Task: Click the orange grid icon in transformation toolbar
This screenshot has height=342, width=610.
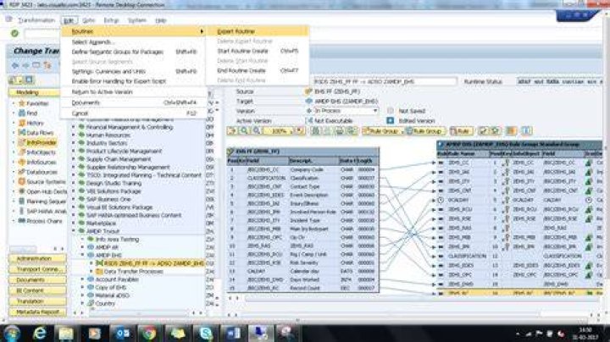Action: pos(511,131)
